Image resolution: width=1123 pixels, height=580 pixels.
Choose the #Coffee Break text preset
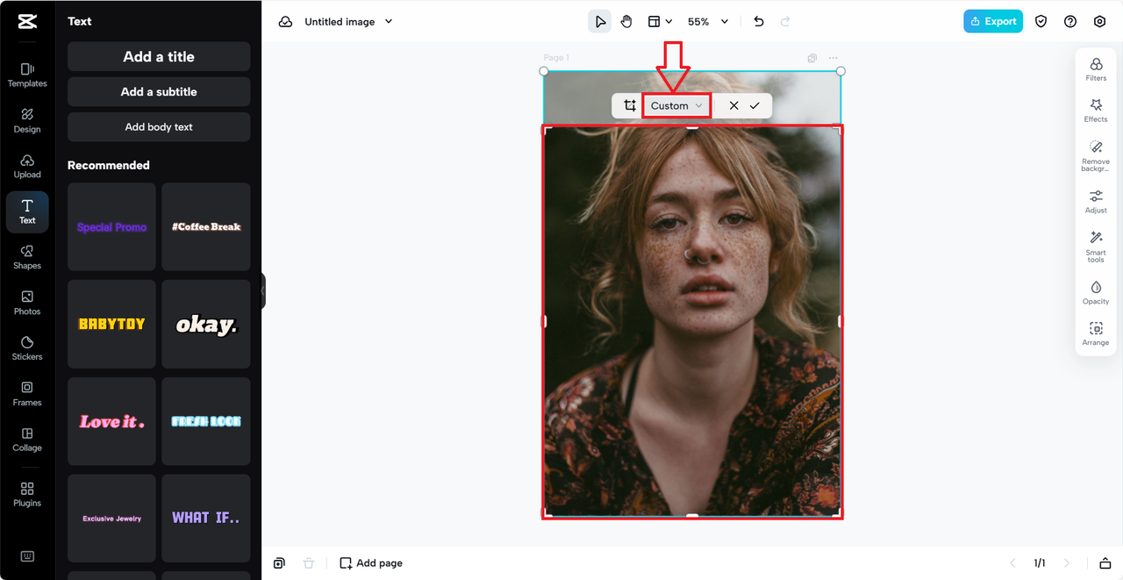(x=206, y=226)
